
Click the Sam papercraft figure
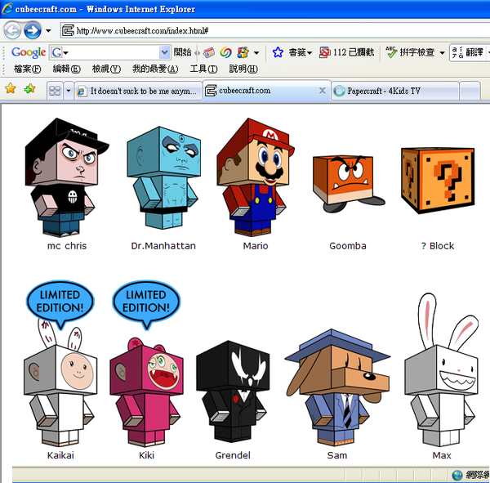coord(337,387)
